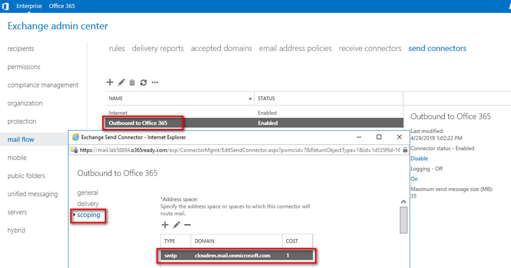Screen dimensions: 511x268
Task: Click the STATUS column header
Action: (329, 99)
